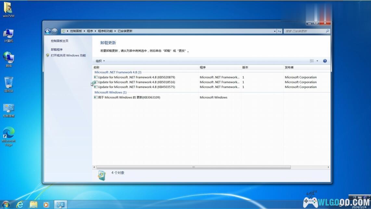This screenshot has height=209, width=371.
Task: Open Microsoft Edge desktop shortcut
Action: [9, 136]
